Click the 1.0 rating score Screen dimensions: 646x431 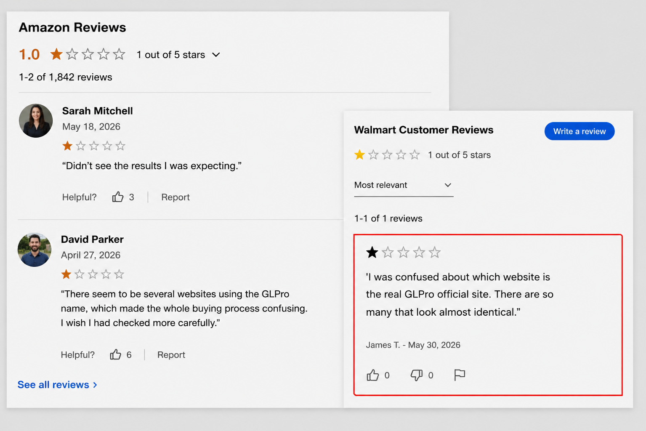click(29, 54)
